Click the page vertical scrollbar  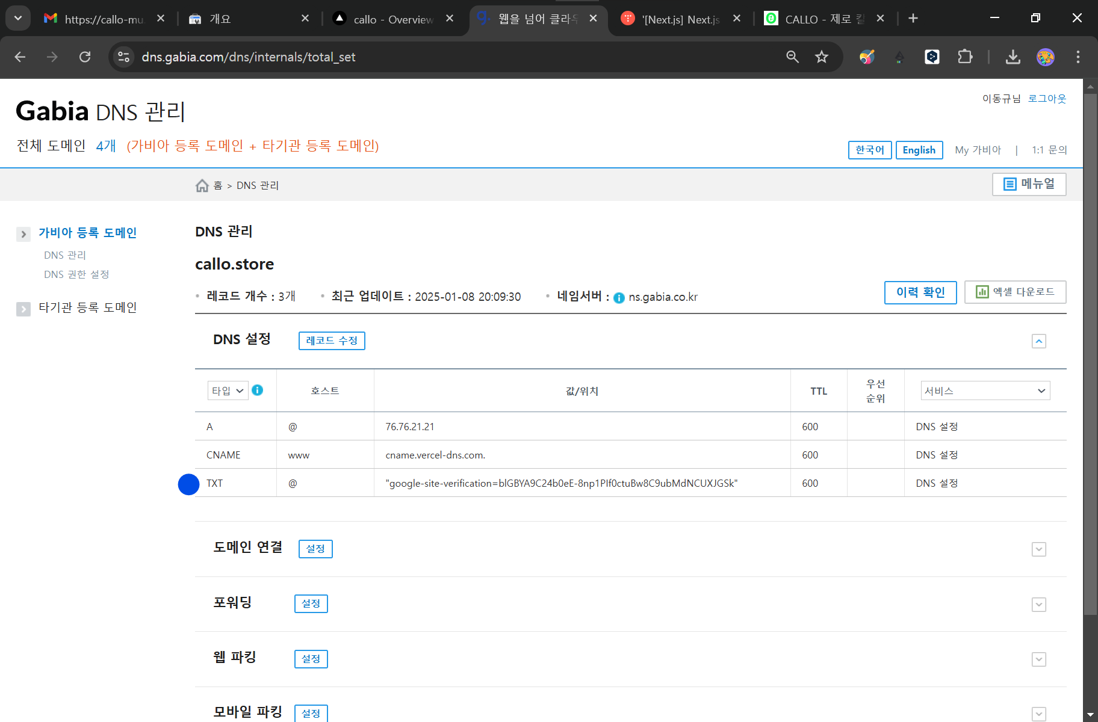point(1090,355)
